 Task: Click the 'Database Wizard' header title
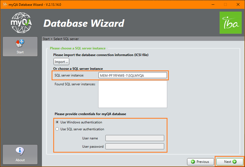[x=84, y=23]
